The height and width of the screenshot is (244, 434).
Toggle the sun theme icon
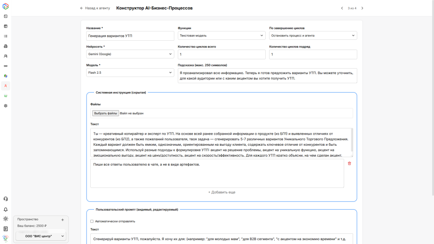tap(6, 219)
